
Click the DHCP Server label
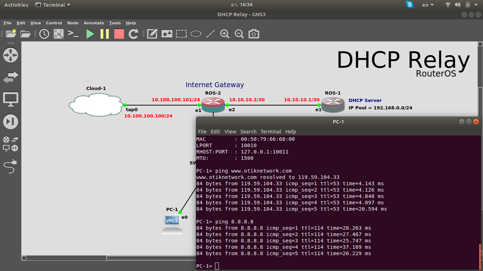pos(365,100)
